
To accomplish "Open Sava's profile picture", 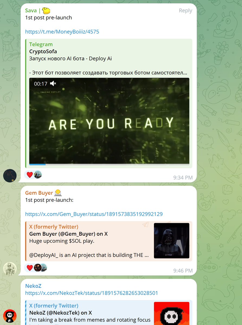I will pos(9,175).
